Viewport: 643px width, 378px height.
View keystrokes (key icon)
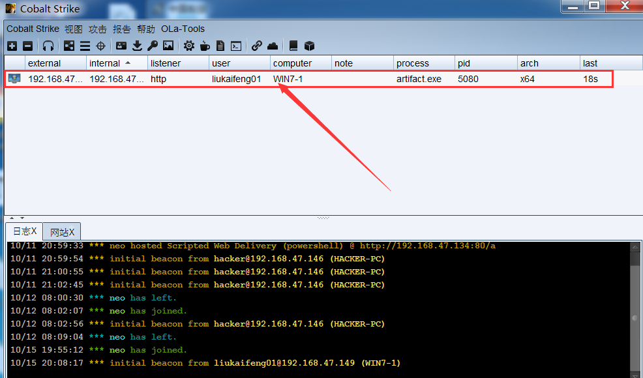pos(153,46)
